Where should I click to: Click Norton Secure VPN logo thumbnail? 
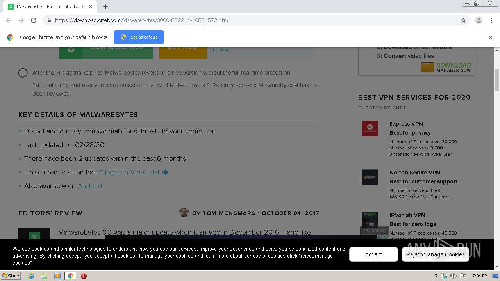[370, 177]
